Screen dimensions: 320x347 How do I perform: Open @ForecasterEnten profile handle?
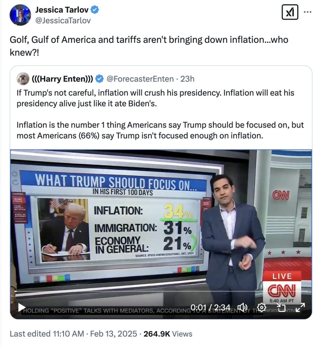tap(140, 79)
